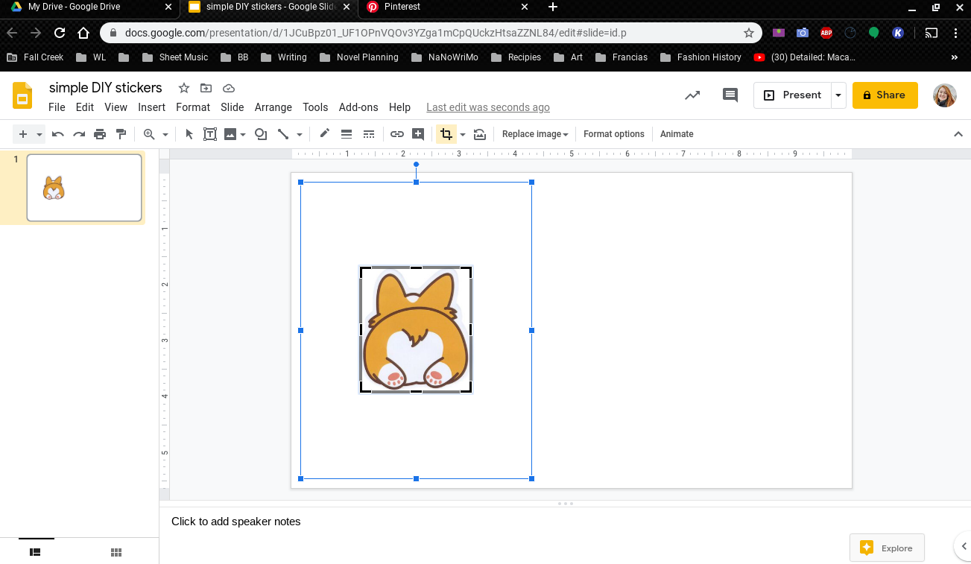
Task: Select the slide 1 thumbnail
Action: [83, 188]
